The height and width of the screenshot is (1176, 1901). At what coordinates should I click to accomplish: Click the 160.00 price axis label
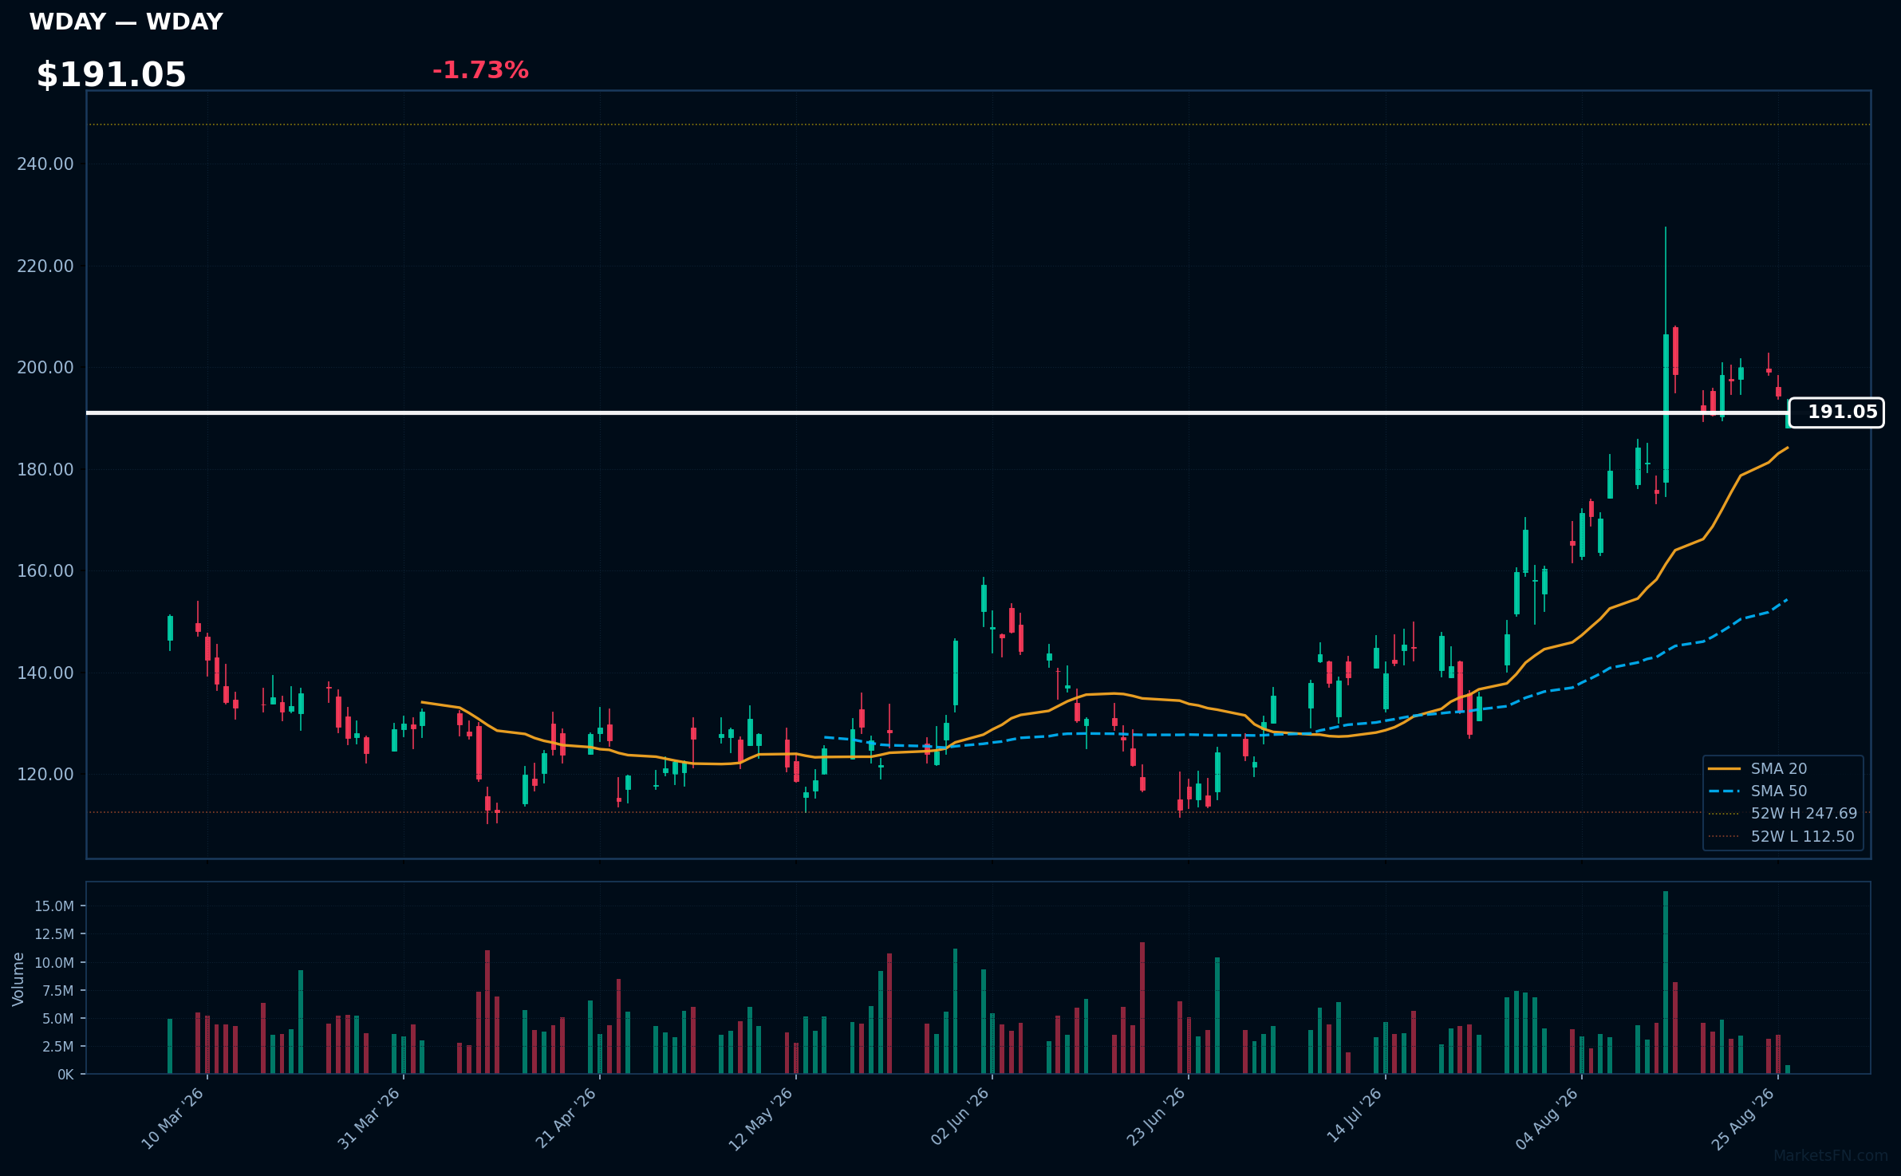(45, 571)
